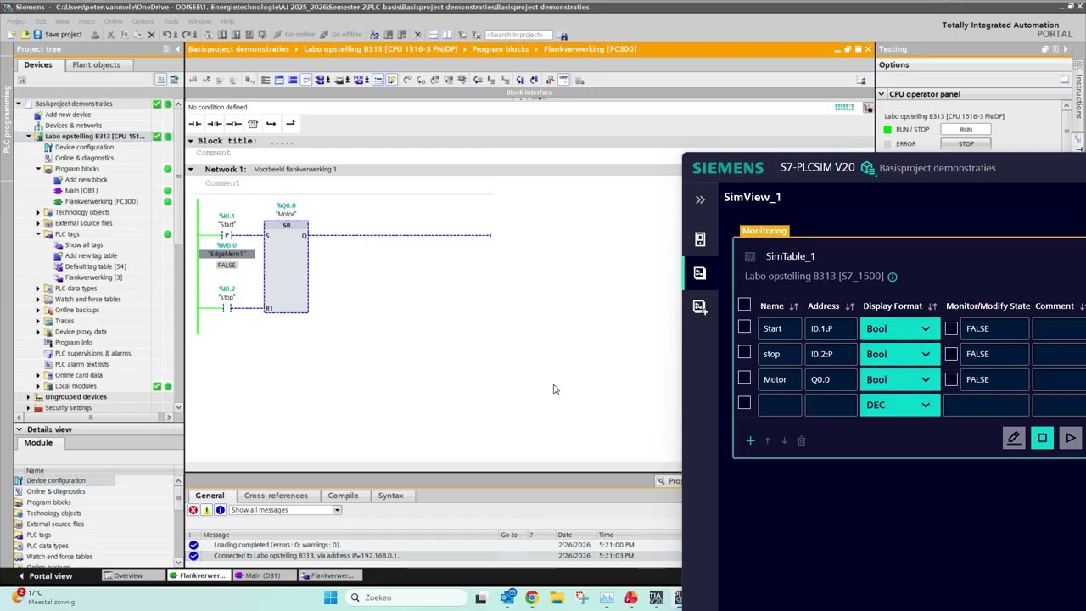
Task: Insert an empty box instruction
Action: [x=253, y=124]
